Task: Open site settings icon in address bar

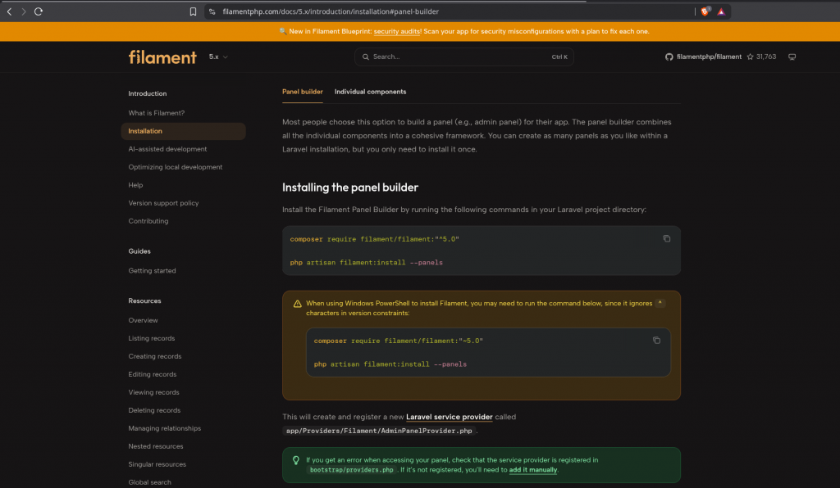Action: (212, 11)
